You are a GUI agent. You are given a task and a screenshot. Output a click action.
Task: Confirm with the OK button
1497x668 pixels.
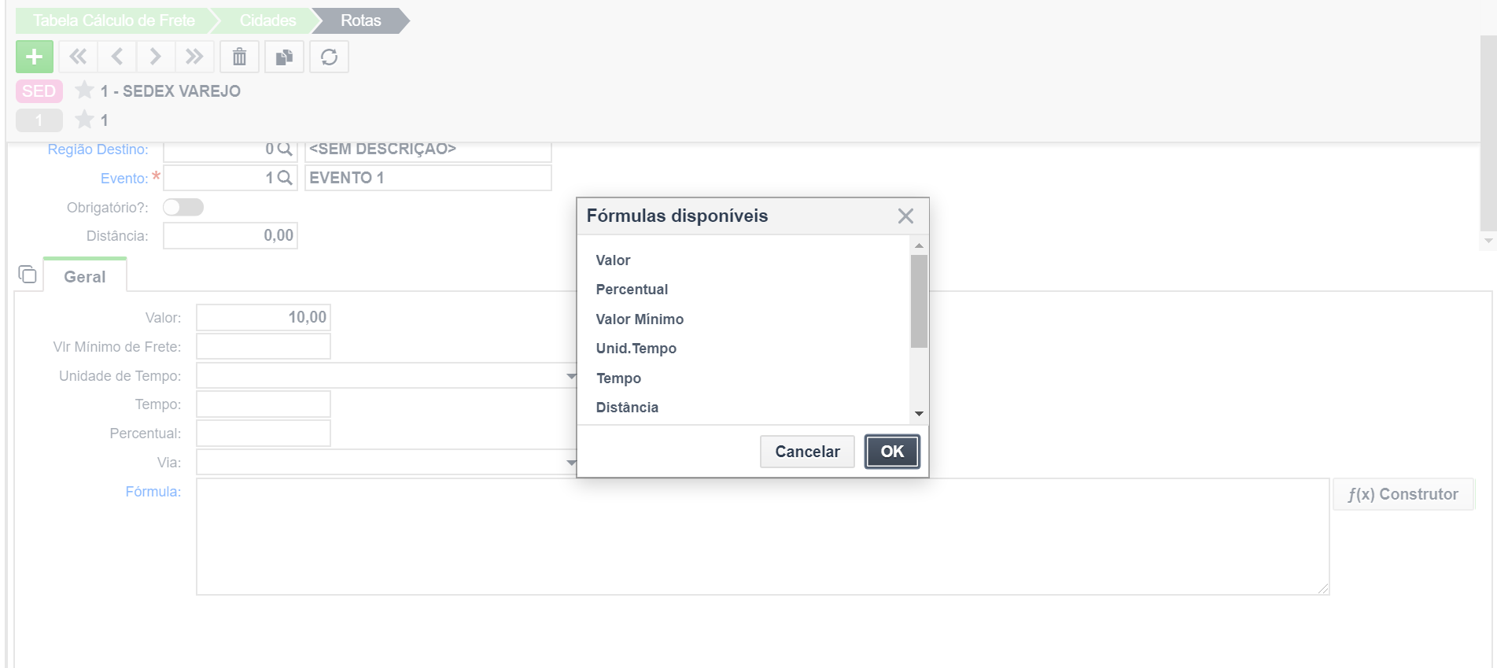(x=891, y=452)
